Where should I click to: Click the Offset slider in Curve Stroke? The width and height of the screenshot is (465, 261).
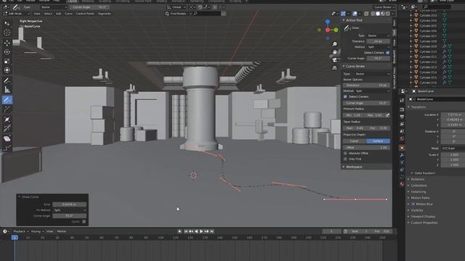[366, 147]
